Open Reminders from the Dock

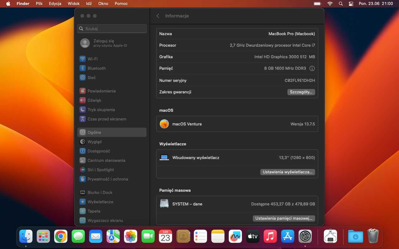click(200, 237)
